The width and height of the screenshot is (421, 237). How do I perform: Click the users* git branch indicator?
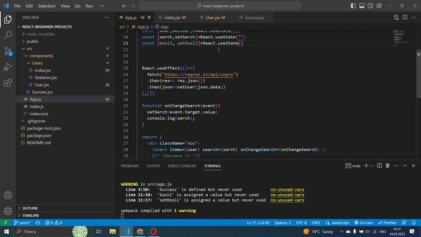pyautogui.click(x=22, y=223)
